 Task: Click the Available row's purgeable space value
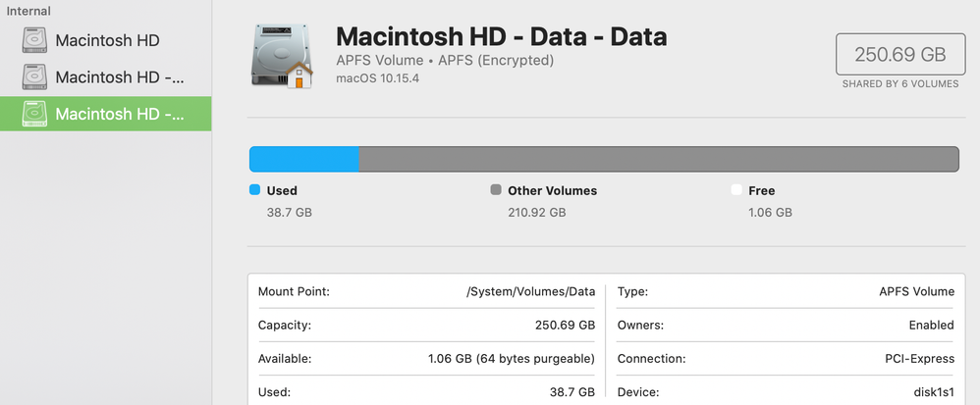(511, 359)
